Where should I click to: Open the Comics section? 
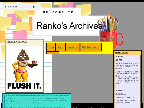pyautogui.click(x=73, y=47)
